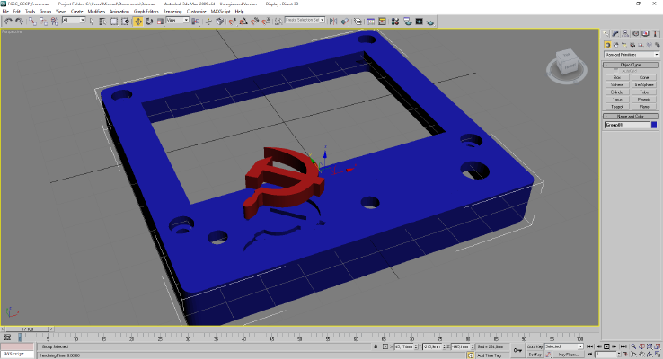Click the blue object color swatch

point(654,125)
